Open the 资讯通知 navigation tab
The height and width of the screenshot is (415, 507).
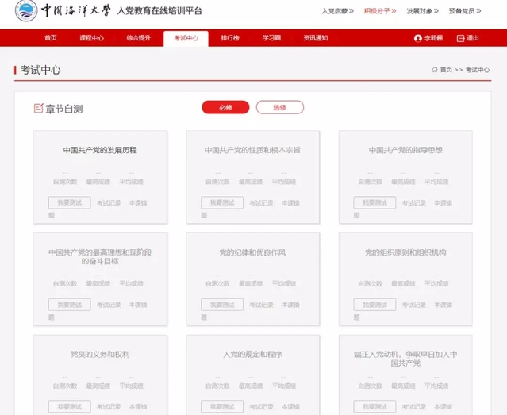[x=316, y=38]
